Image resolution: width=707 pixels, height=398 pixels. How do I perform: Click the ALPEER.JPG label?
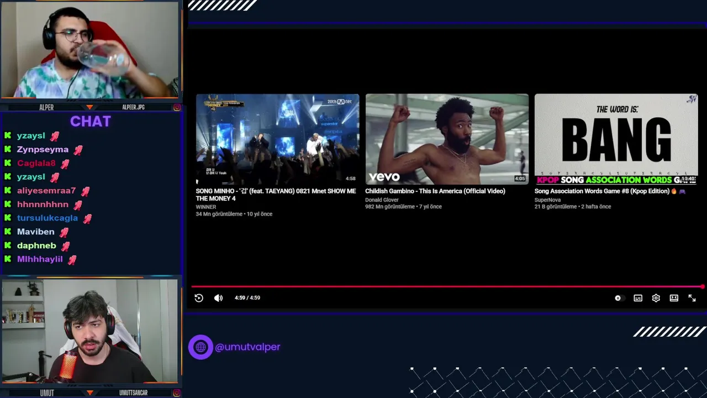133,107
